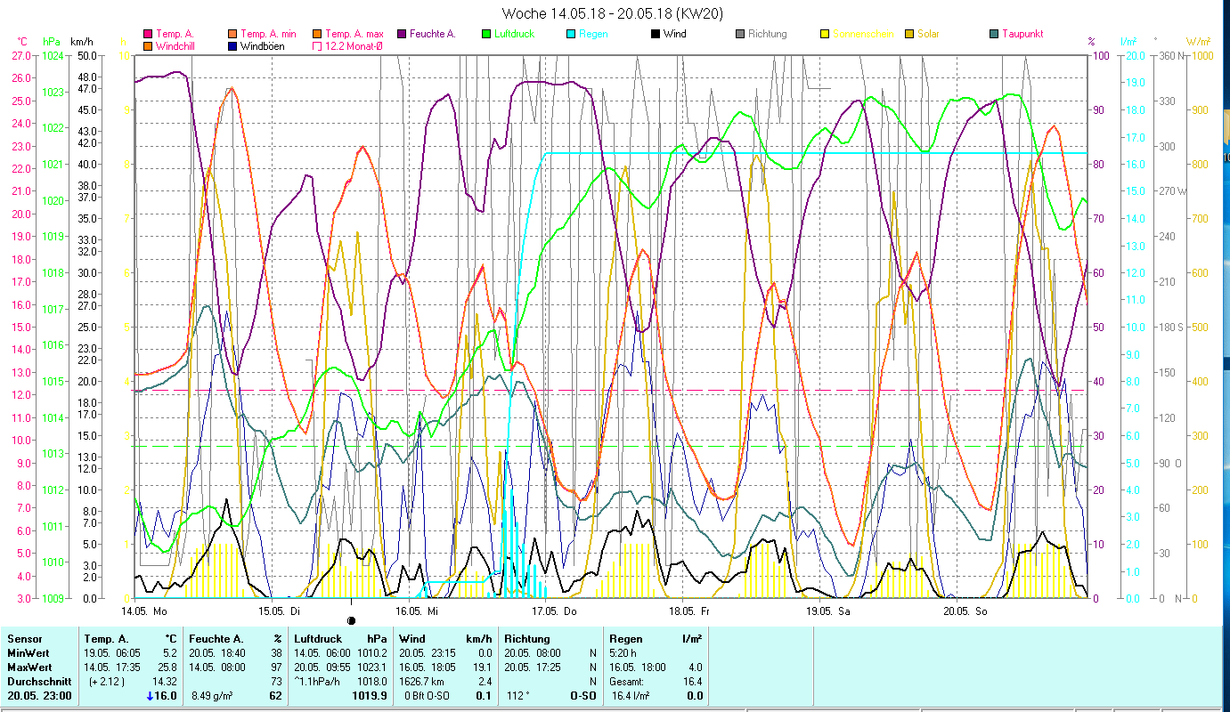Select the 'Durchschnitt' row label
This screenshot has height=712, width=1230.
pyautogui.click(x=39, y=682)
